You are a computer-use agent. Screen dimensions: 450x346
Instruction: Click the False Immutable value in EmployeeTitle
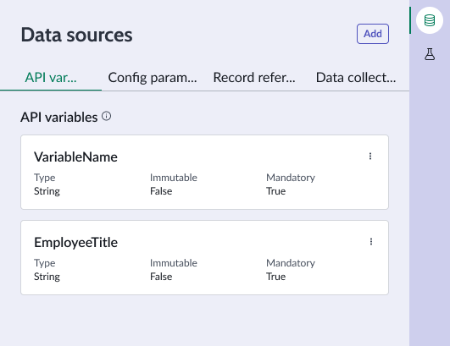161,277
